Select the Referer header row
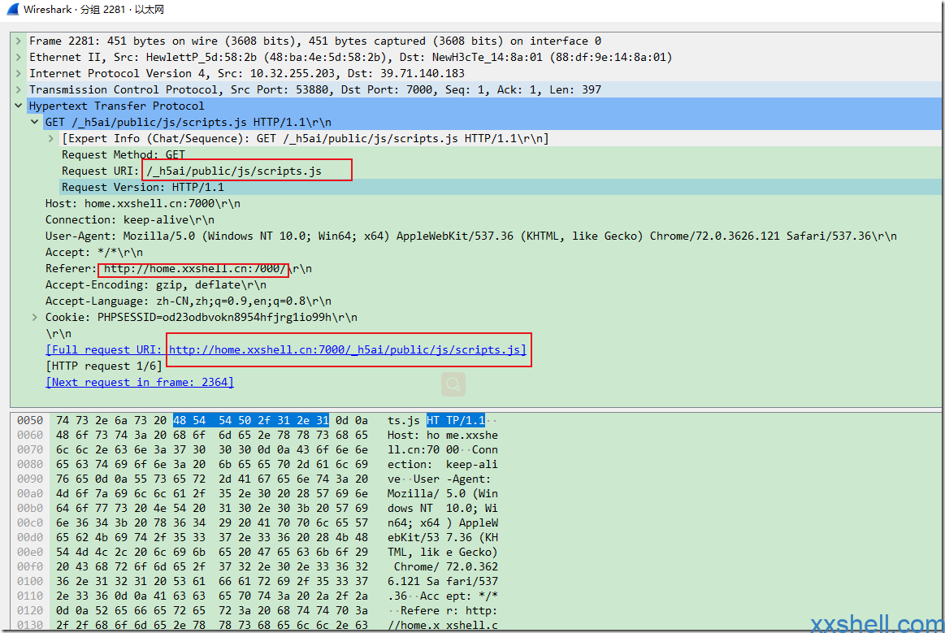Image resolution: width=945 pixels, height=633 pixels. 179,269
